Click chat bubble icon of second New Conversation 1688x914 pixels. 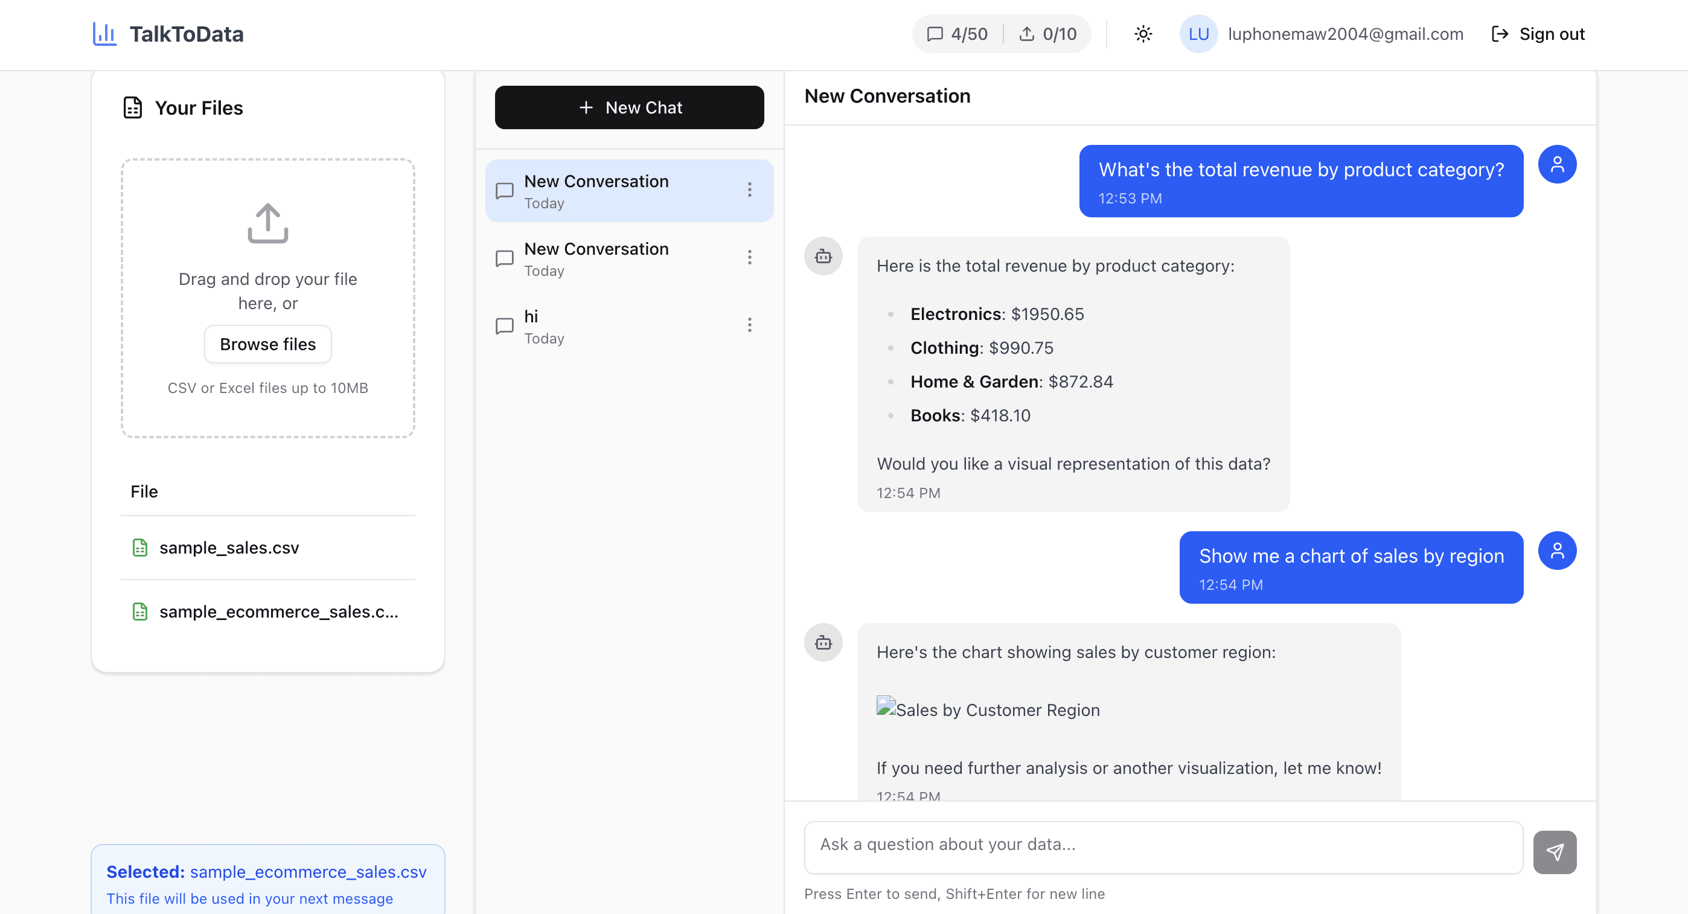[x=505, y=258]
